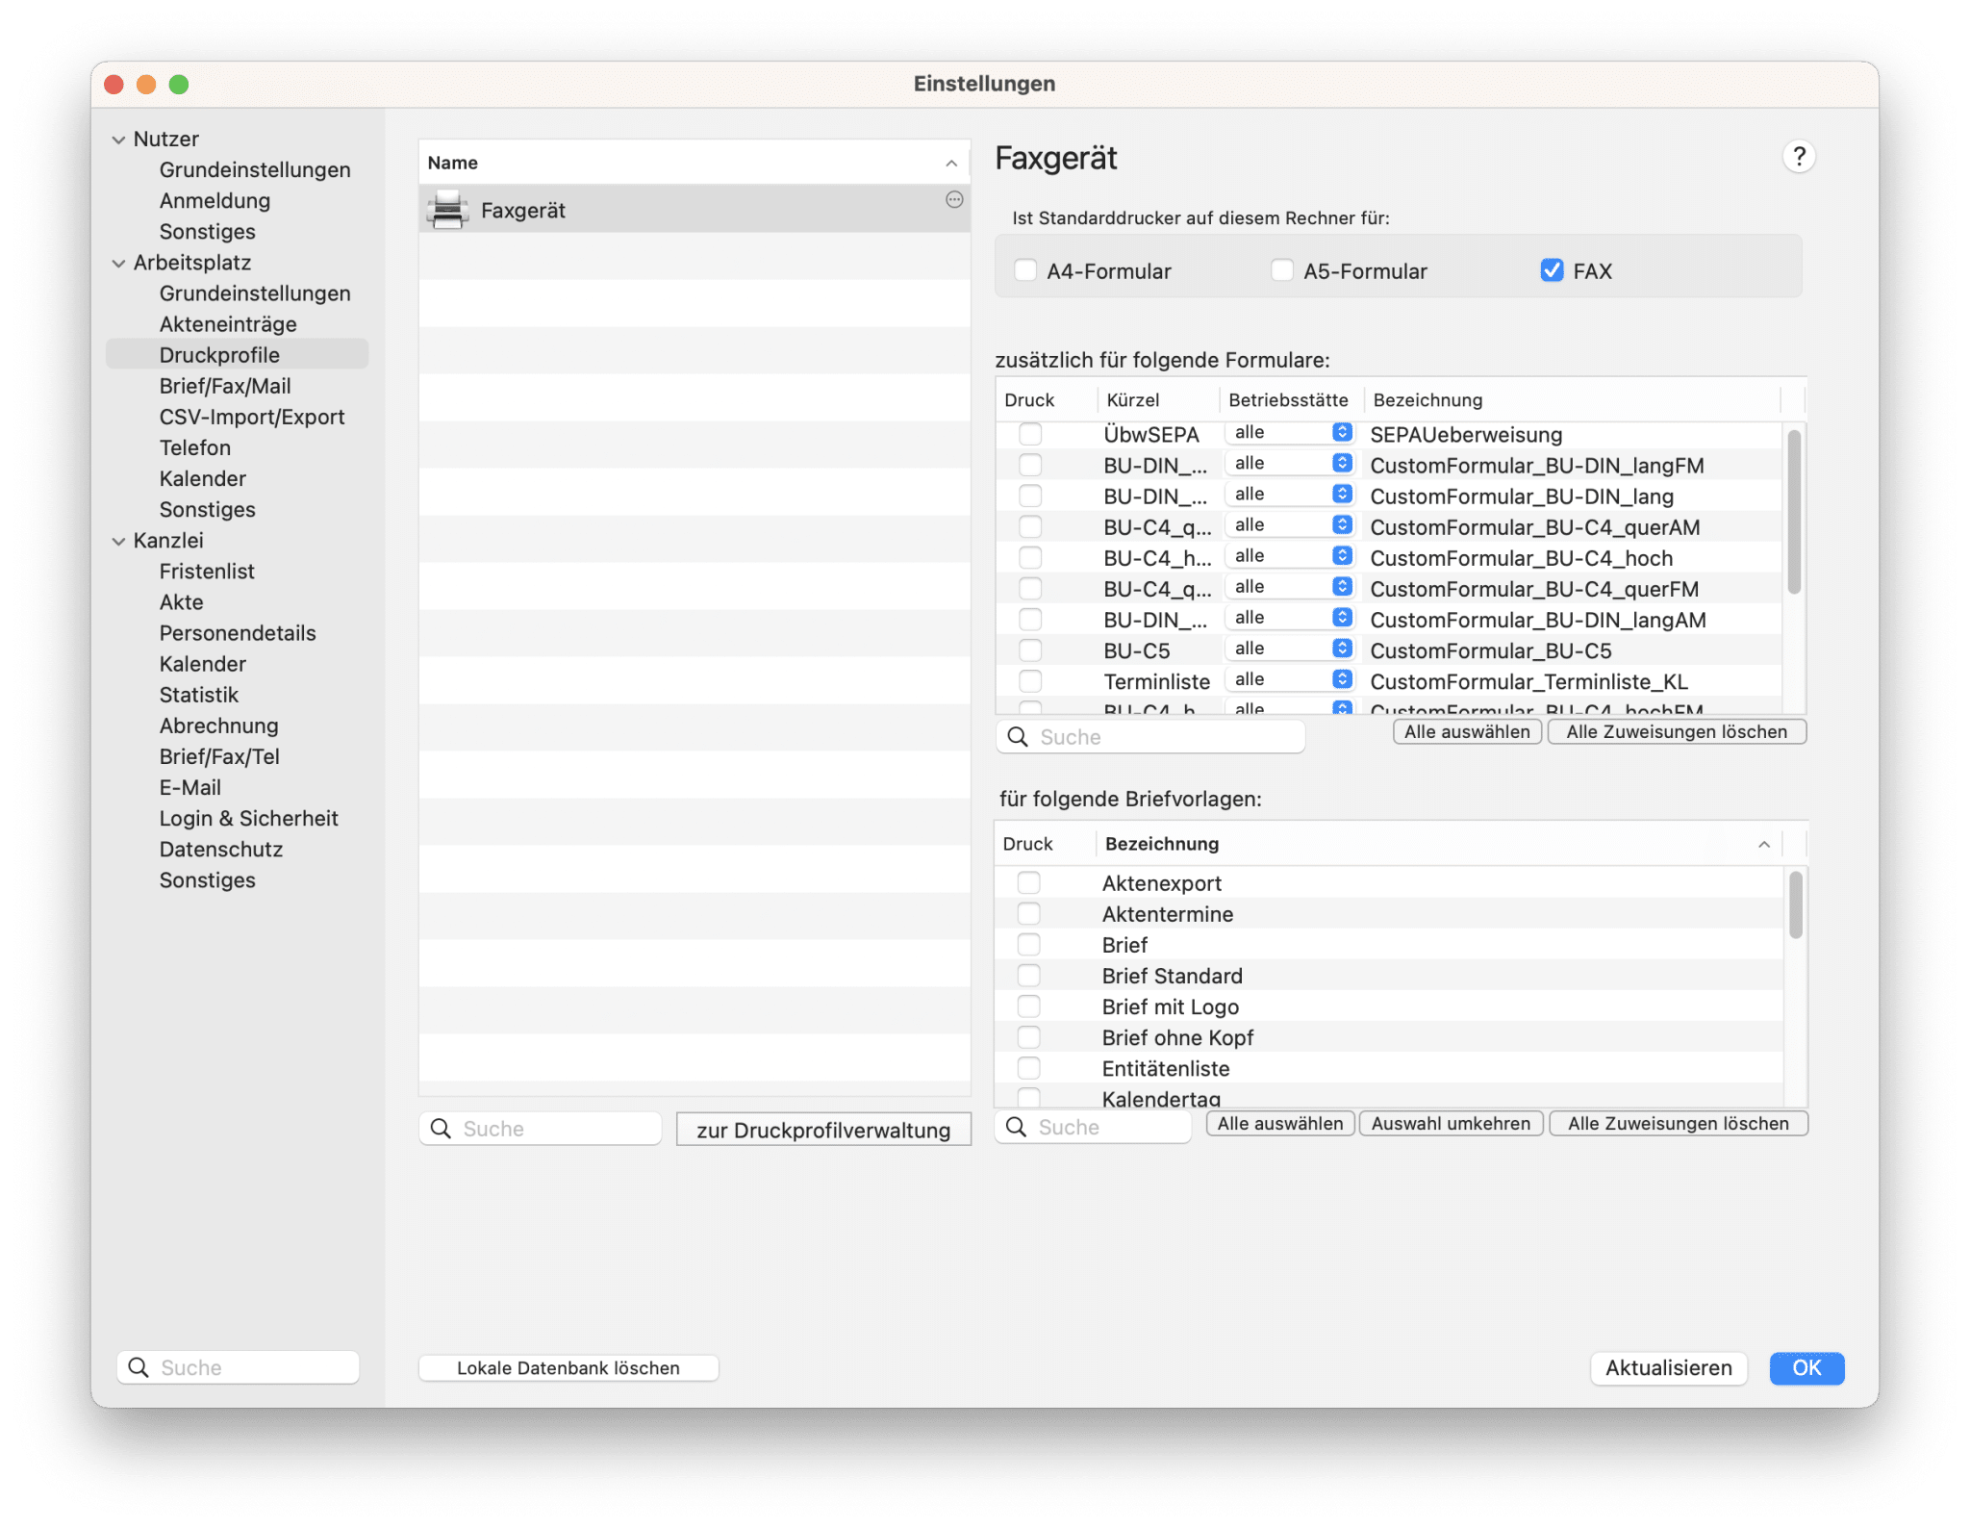1970x1528 pixels.
Task: Check the Brief Standard template checkbox
Action: coord(1029,975)
